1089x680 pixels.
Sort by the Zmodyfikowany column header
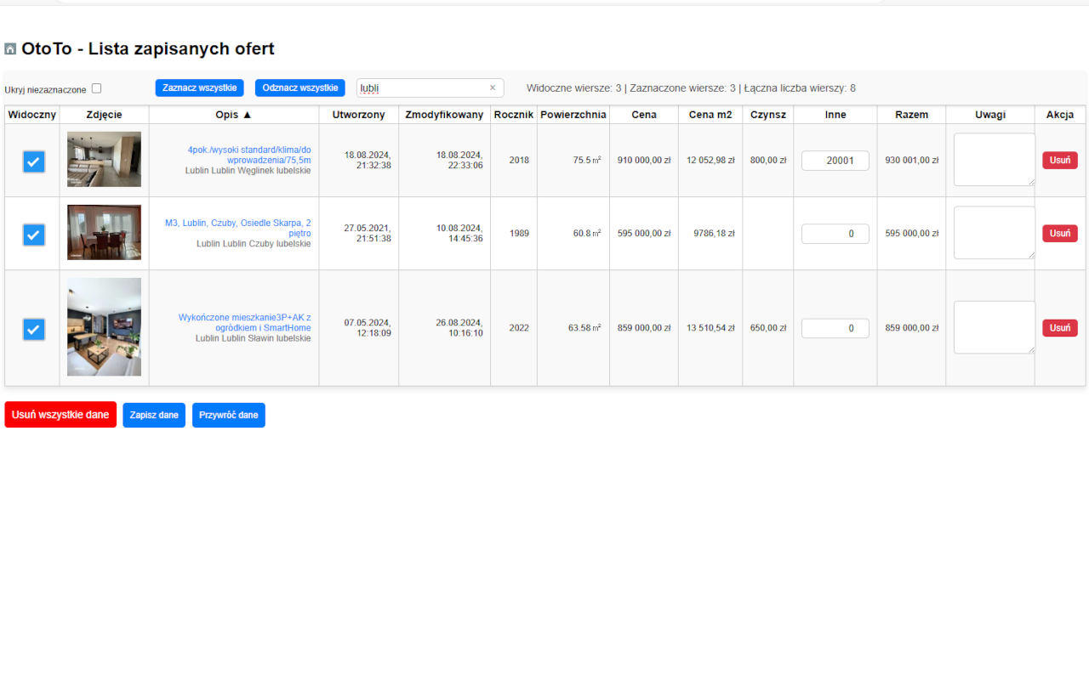pyautogui.click(x=444, y=115)
